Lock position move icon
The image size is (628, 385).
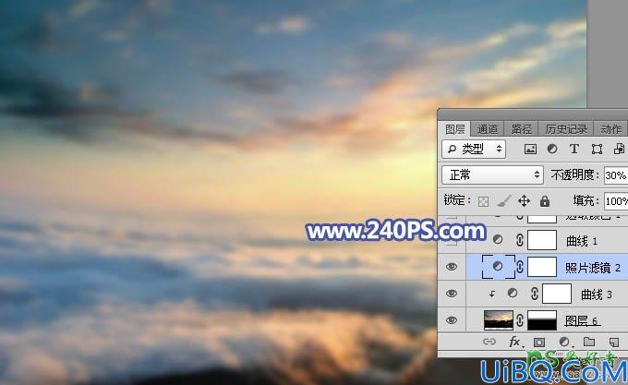524,201
